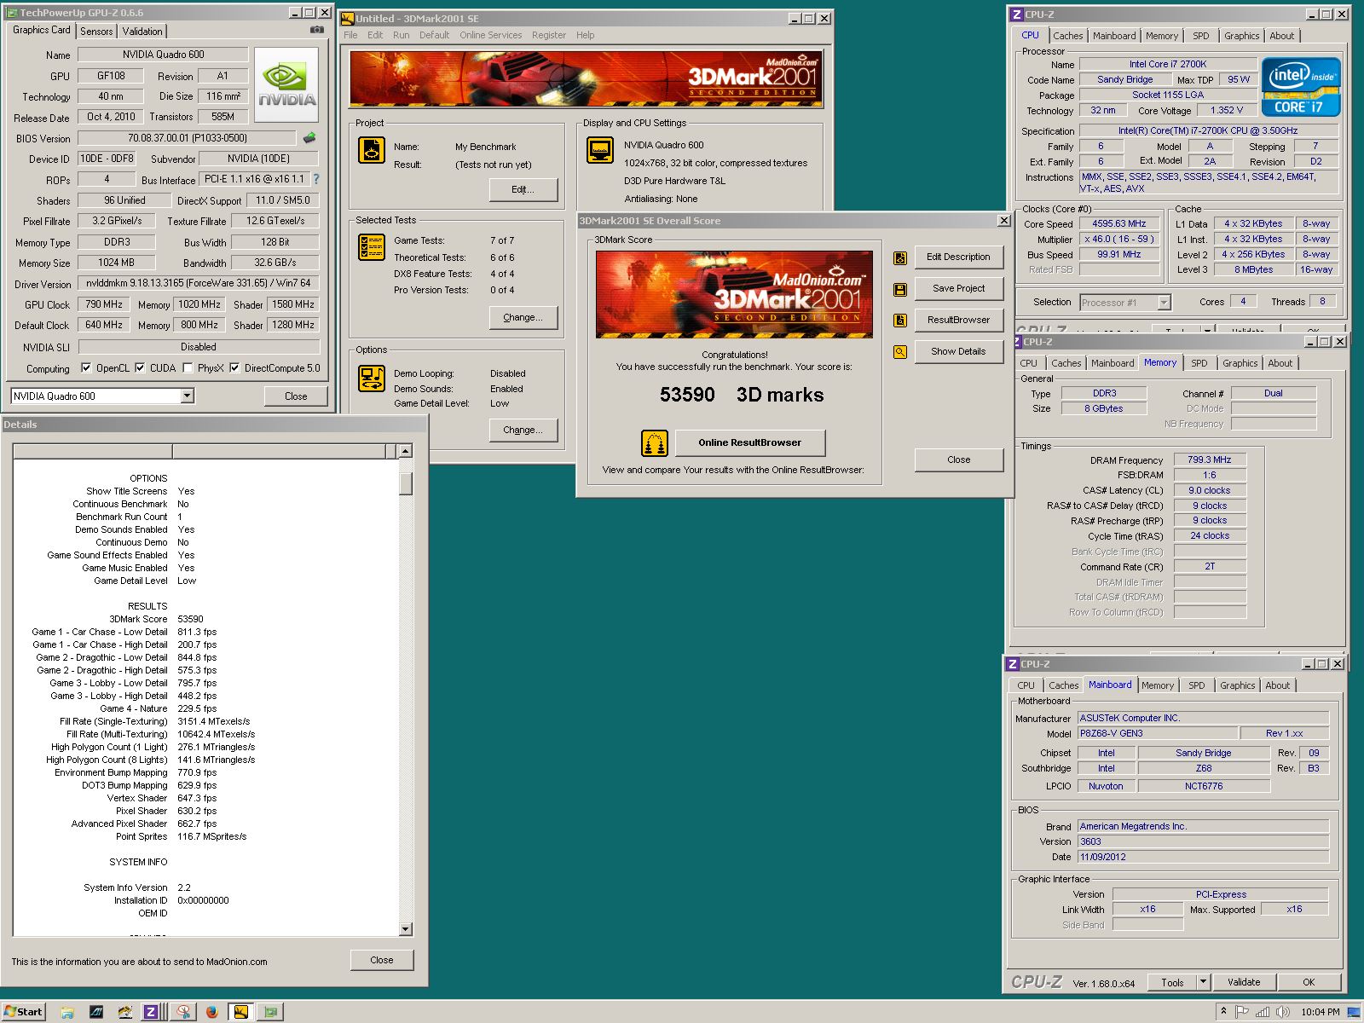The image size is (1364, 1023).
Task: Click the OK button in CPU-Z
Action: tap(1309, 982)
